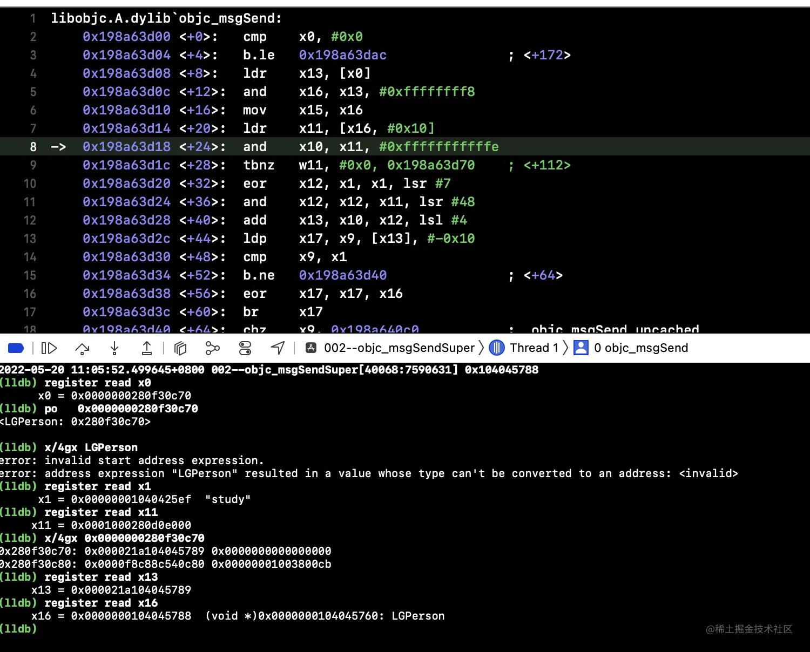Click the Step Out debug icon

pyautogui.click(x=147, y=348)
